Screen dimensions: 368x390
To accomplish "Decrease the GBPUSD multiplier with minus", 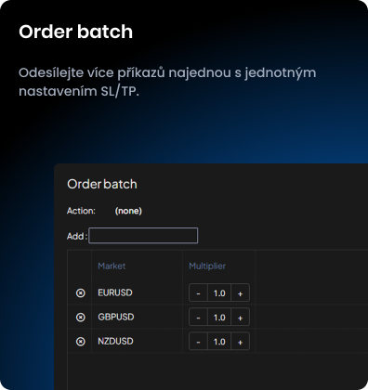I will click(x=198, y=318).
